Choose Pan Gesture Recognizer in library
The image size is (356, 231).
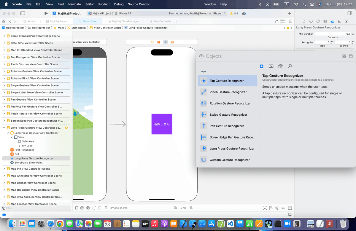pyautogui.click(x=228, y=126)
